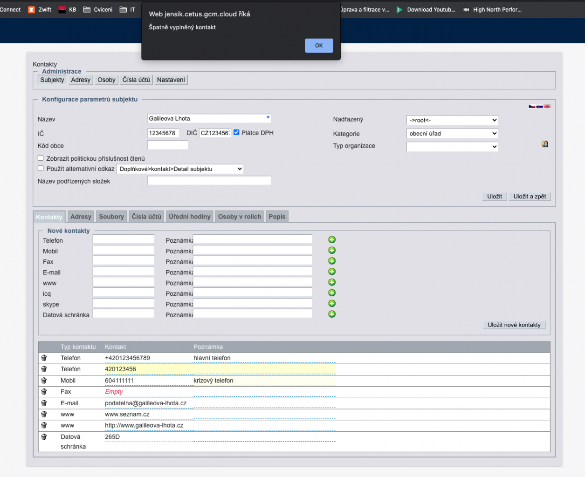Viewport: 585px width, 477px height.
Task: Switch language with the UK flag
Action: 547,106
